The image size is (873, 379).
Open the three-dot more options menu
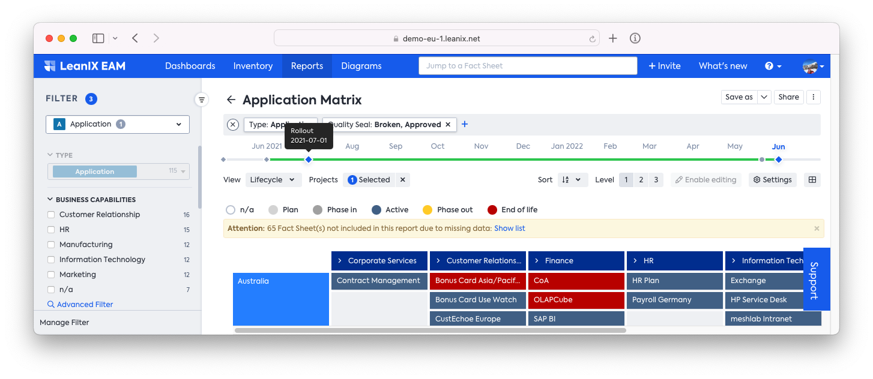[814, 97]
